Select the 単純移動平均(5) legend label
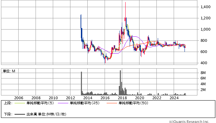Image resolution: width=216 pixels, height=123 pixels. [x=40, y=103]
